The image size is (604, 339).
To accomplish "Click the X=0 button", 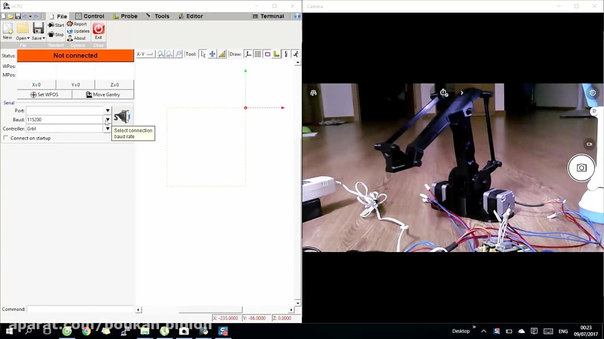I will point(37,84).
